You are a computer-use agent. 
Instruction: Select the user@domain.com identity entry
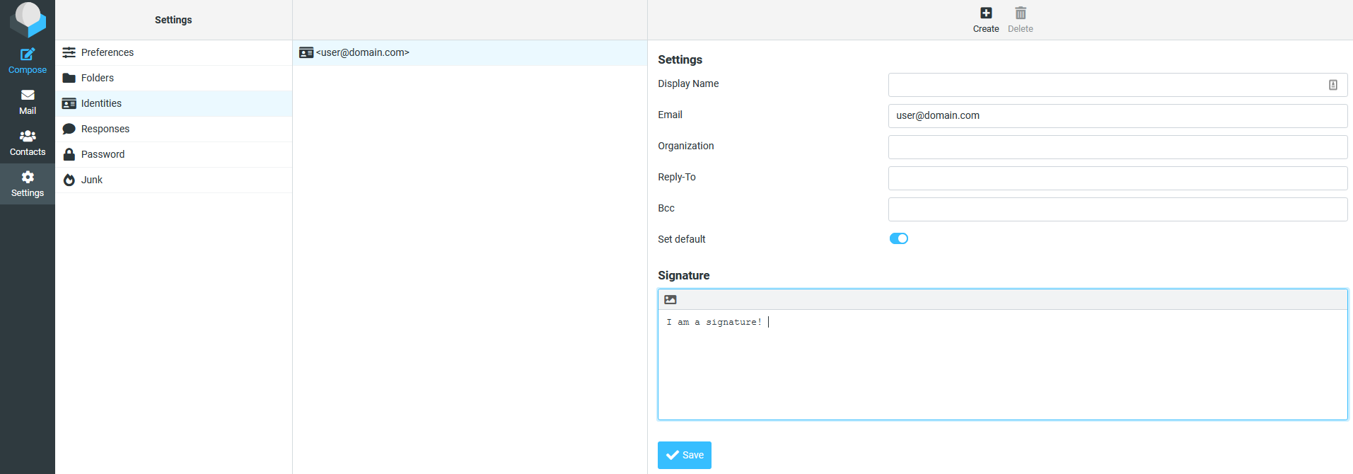(362, 52)
